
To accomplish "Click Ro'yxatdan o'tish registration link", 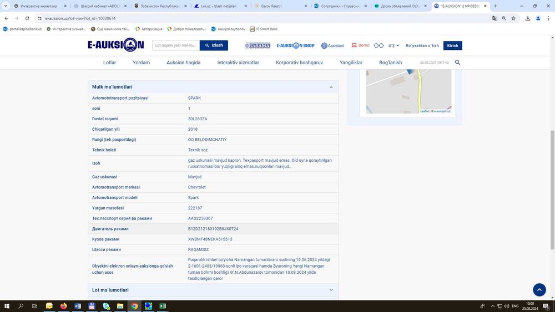I will [422, 45].
